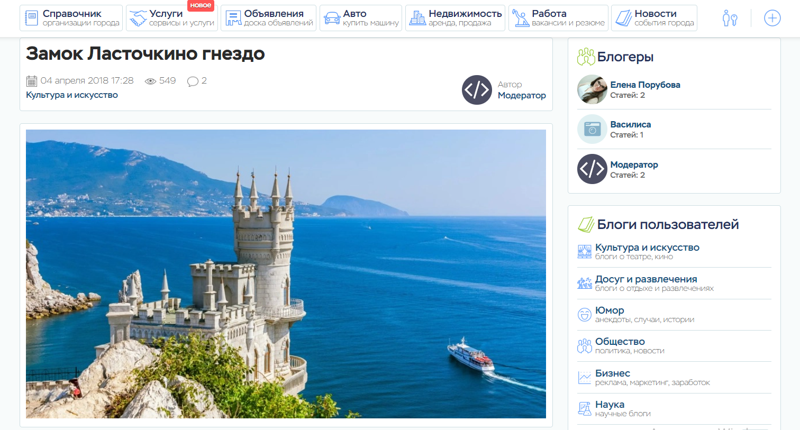Click the calendar icon beside the date
800x430 pixels.
(x=32, y=81)
